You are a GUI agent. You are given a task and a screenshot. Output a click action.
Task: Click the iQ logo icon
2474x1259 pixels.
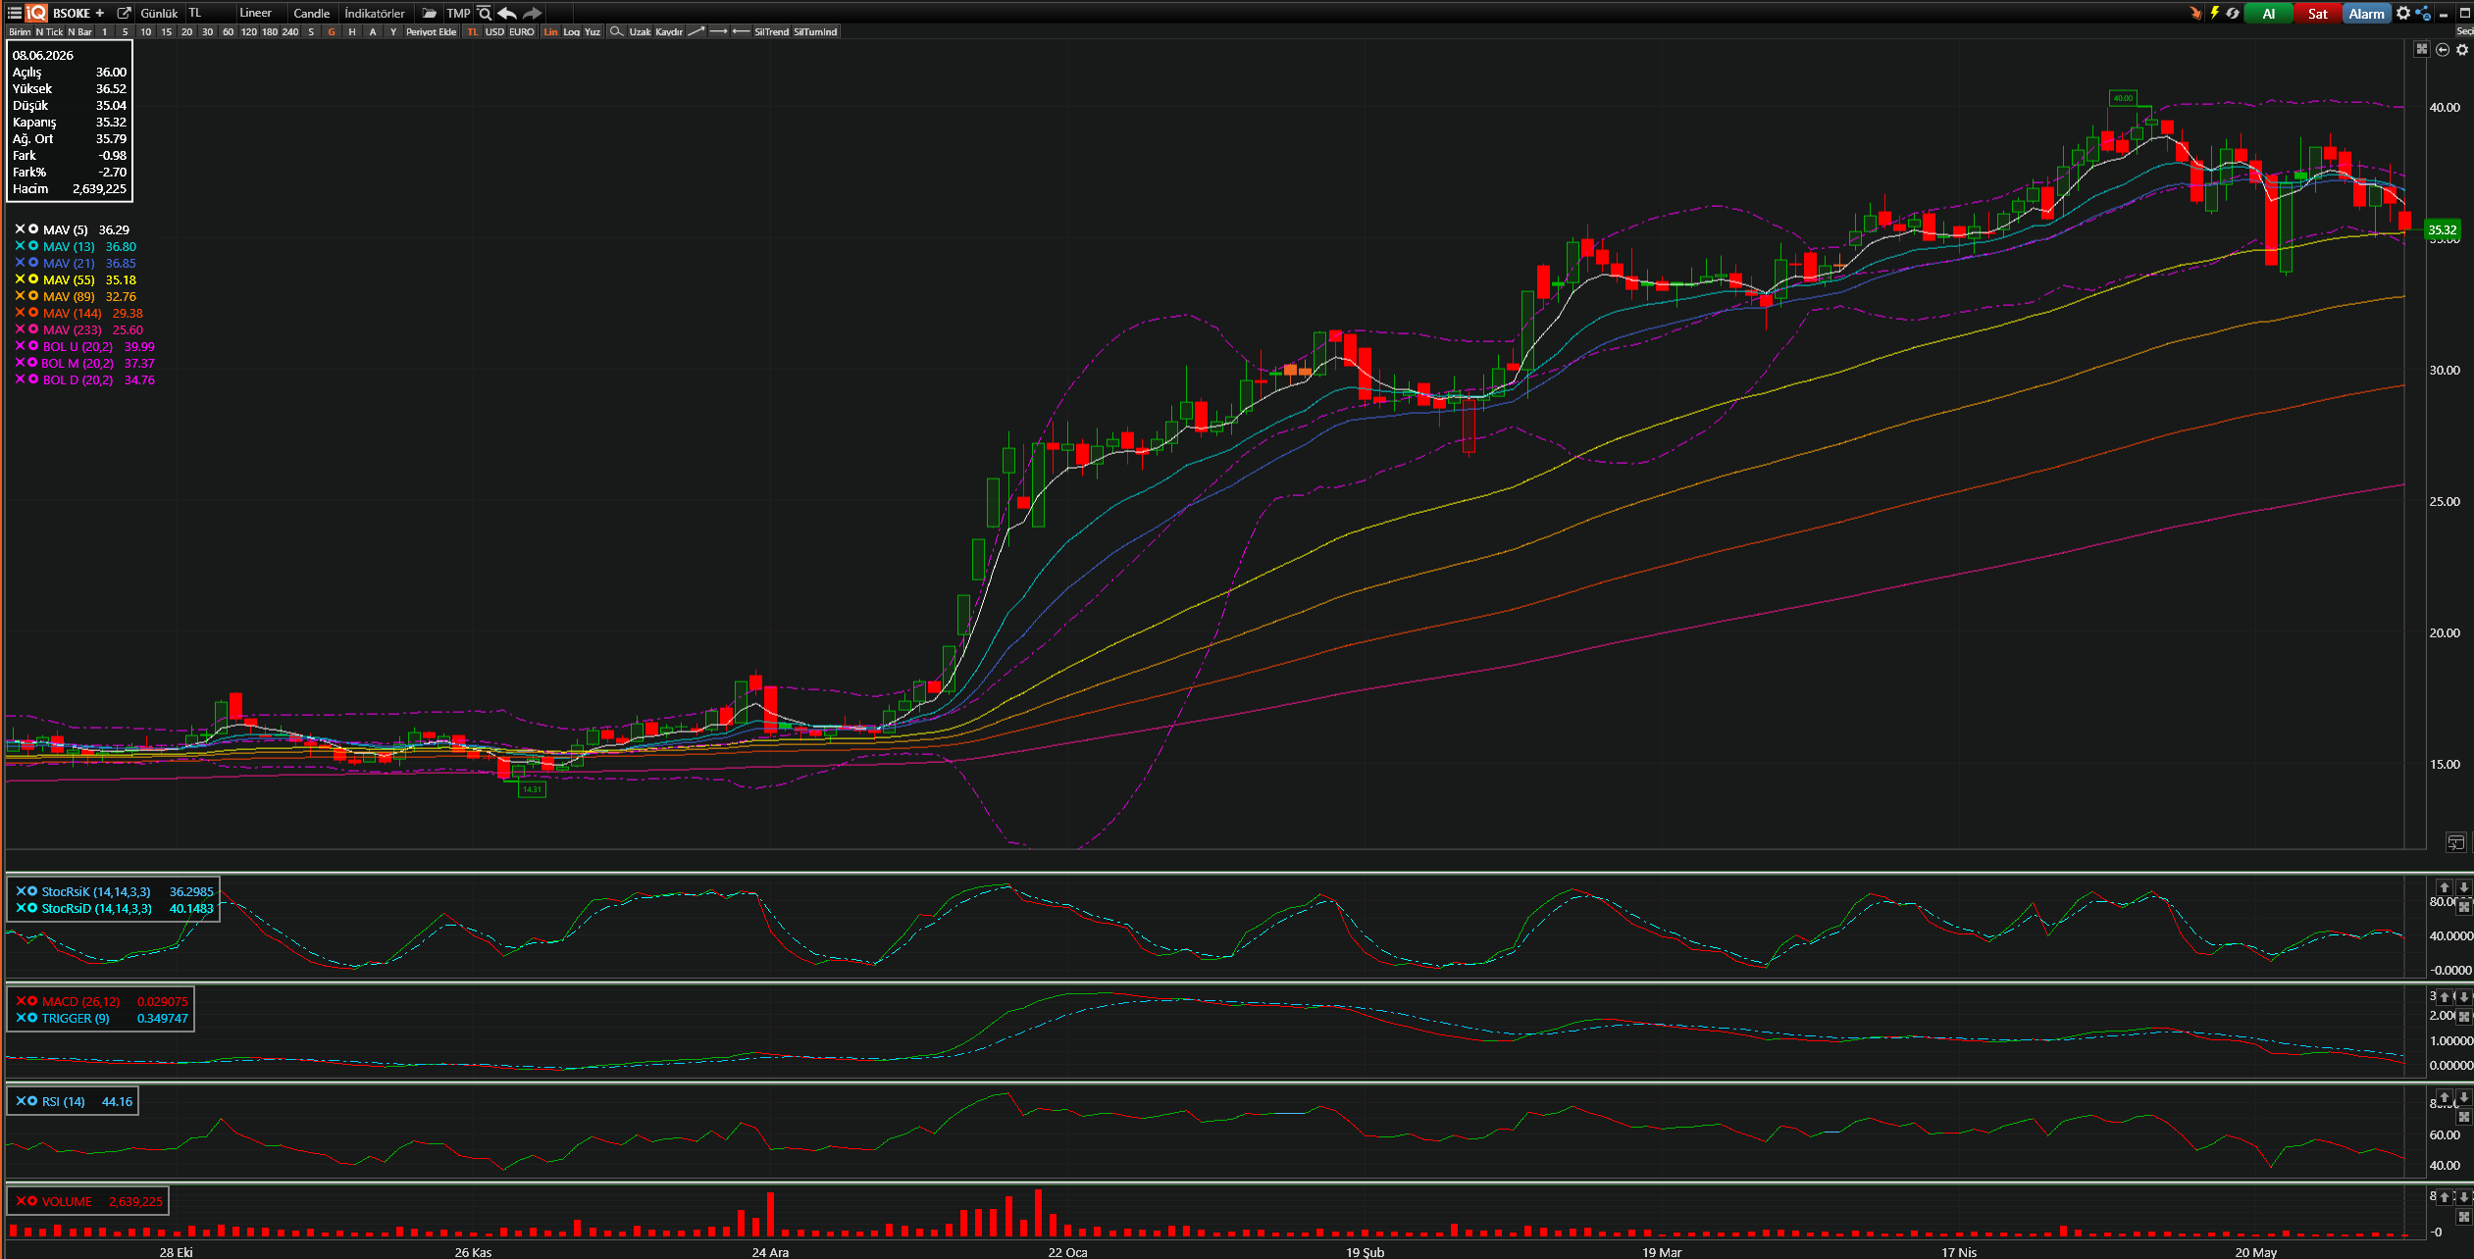coord(36,13)
